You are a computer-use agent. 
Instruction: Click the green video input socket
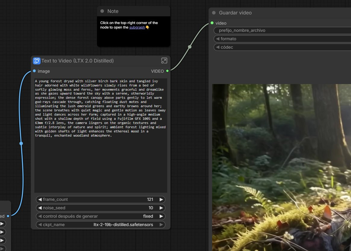(x=212, y=23)
